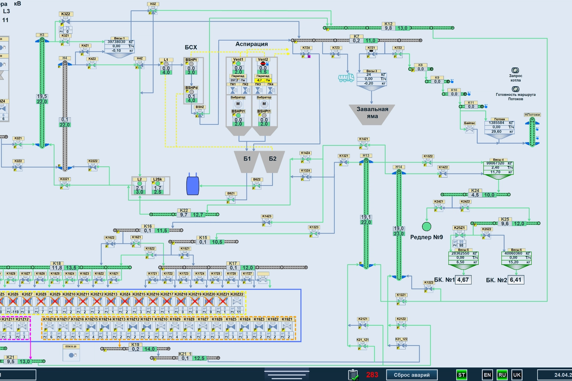Switch language to UK

coord(516,375)
